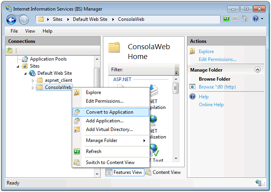Click the Help icon in Actions pane
This screenshot has width=271, height=192.
tap(193, 96)
